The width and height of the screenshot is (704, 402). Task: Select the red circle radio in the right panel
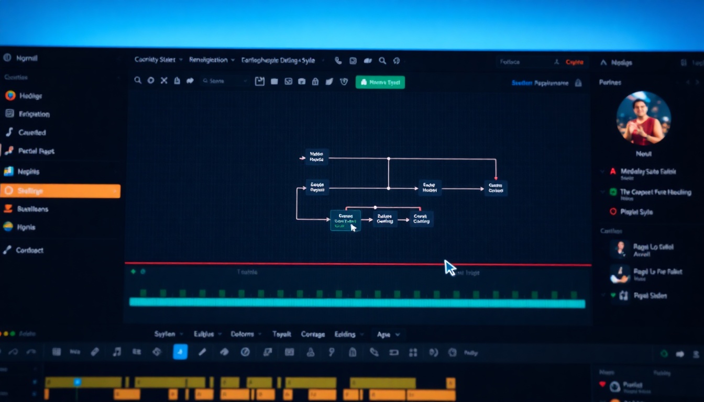(613, 212)
